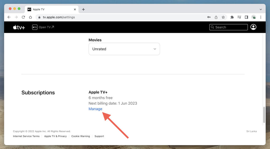Open Chrome three-dot menu

(261, 17)
